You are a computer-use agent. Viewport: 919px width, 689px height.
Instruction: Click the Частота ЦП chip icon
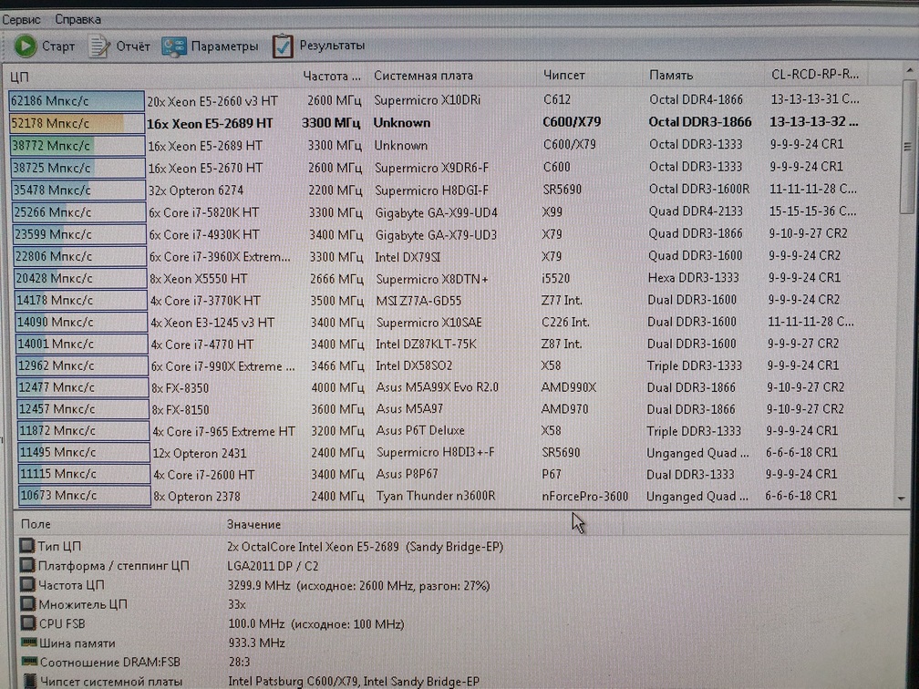(27, 585)
